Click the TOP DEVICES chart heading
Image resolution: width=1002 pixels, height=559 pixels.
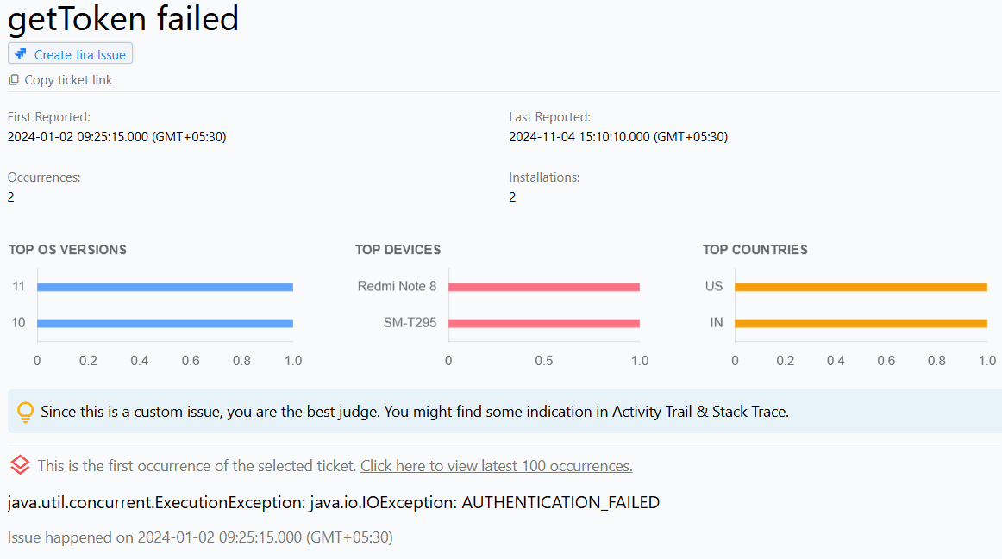click(398, 250)
